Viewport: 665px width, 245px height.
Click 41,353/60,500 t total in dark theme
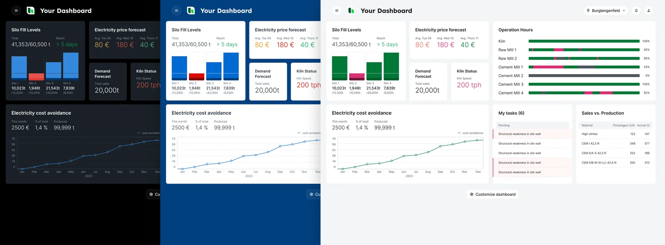[x=31, y=45]
